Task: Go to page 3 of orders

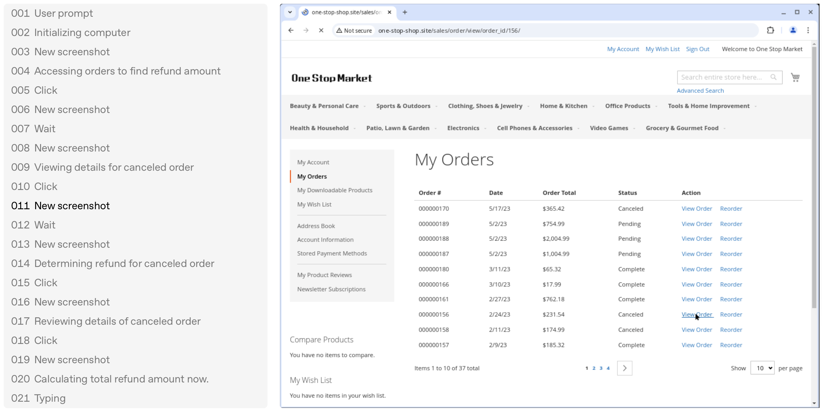Action: click(x=601, y=368)
